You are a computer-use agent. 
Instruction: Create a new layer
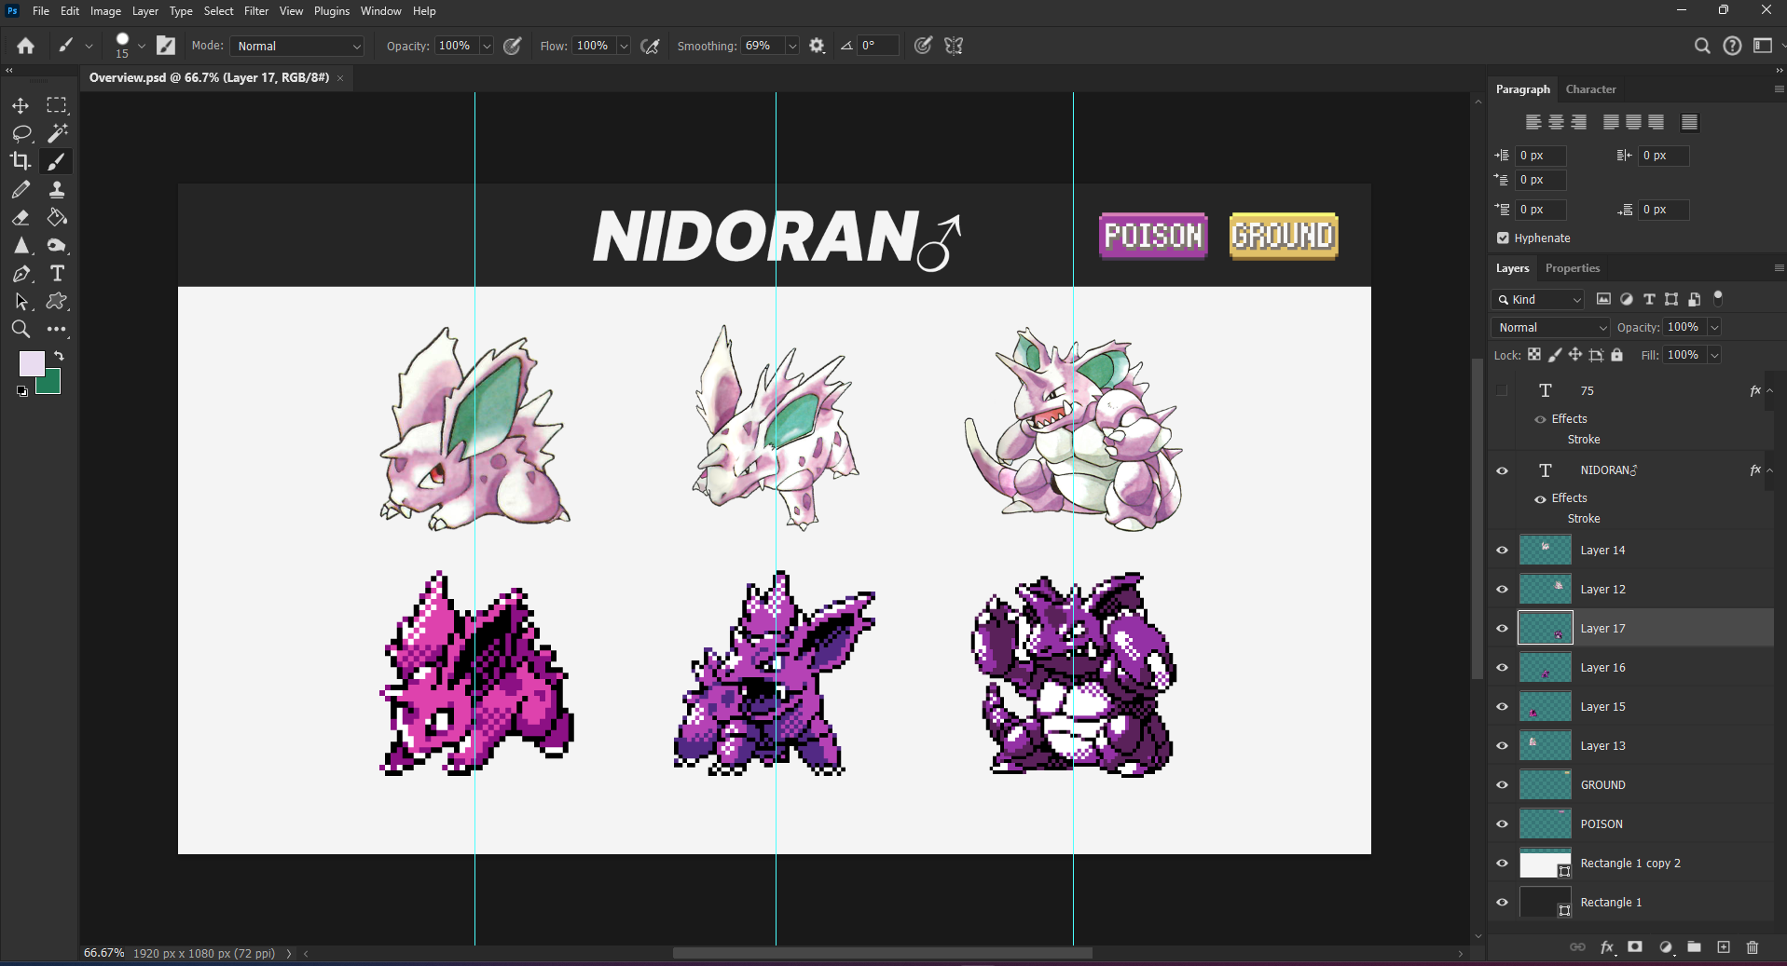[1724, 947]
